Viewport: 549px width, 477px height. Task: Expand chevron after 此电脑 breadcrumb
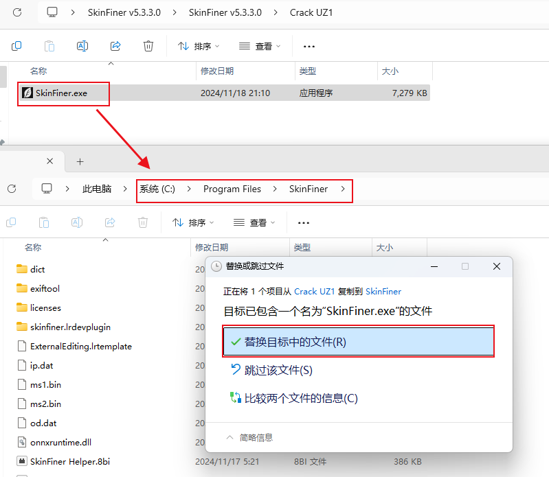click(x=125, y=189)
